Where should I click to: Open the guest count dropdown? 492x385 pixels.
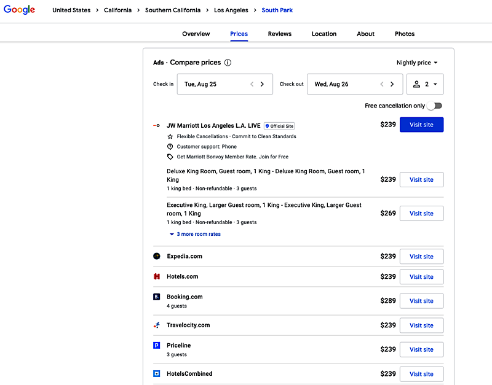[x=425, y=84]
